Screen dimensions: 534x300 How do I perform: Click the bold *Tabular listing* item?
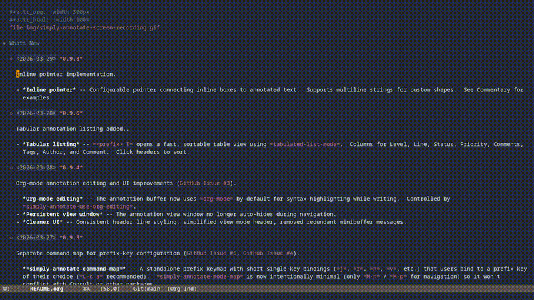(51, 145)
